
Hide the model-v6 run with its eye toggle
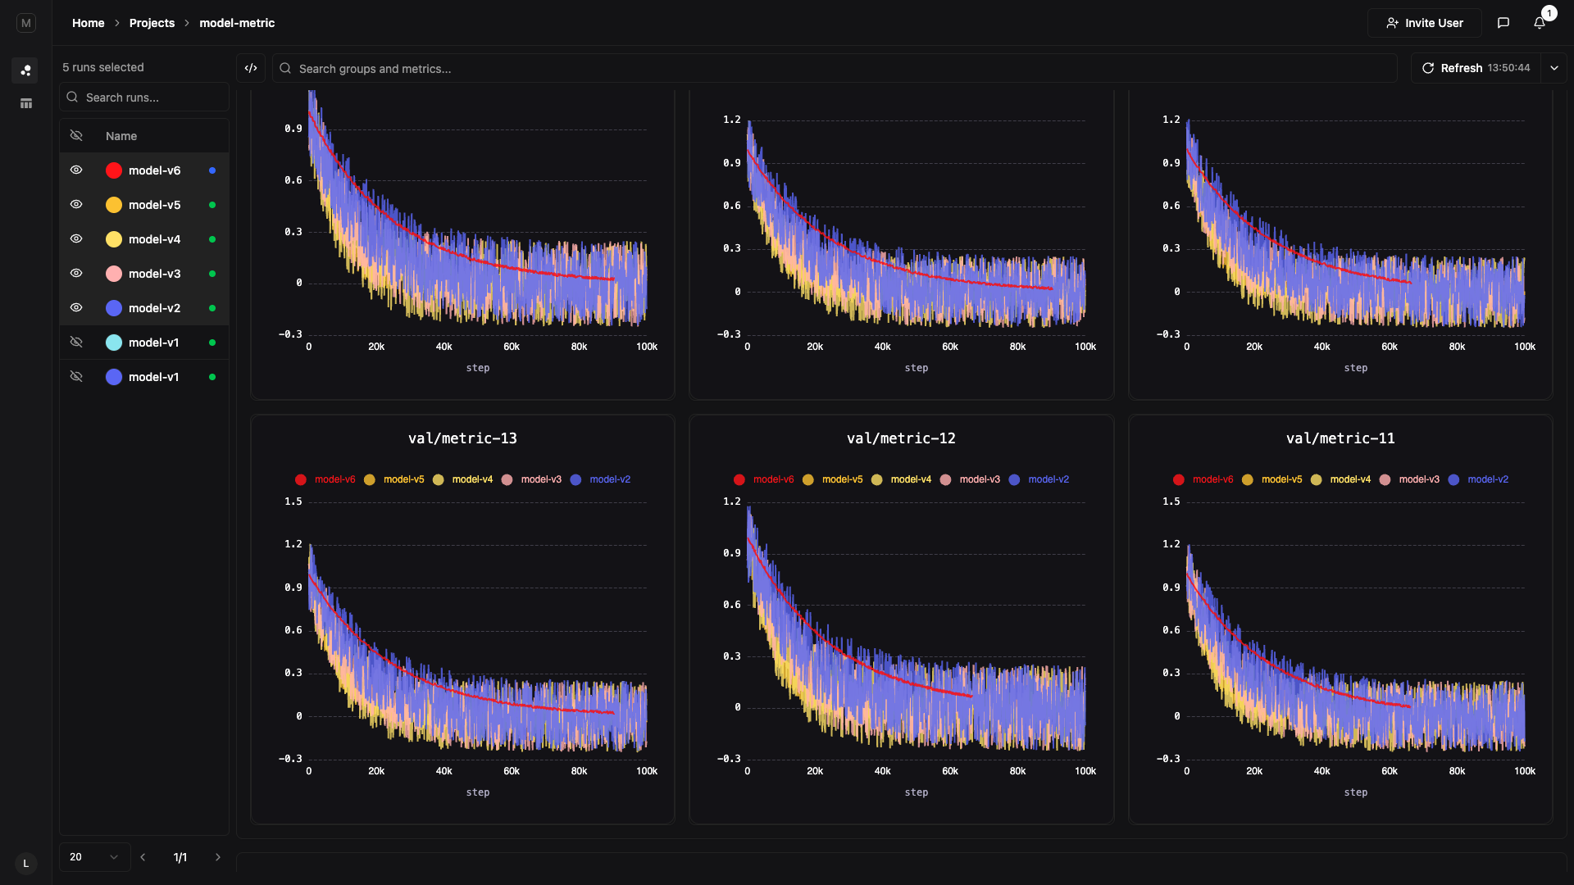click(x=76, y=170)
